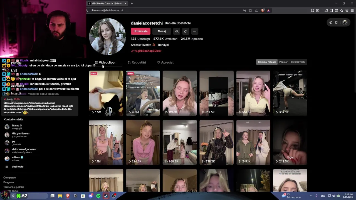Open the video with 339.2K views

(x=216, y=142)
